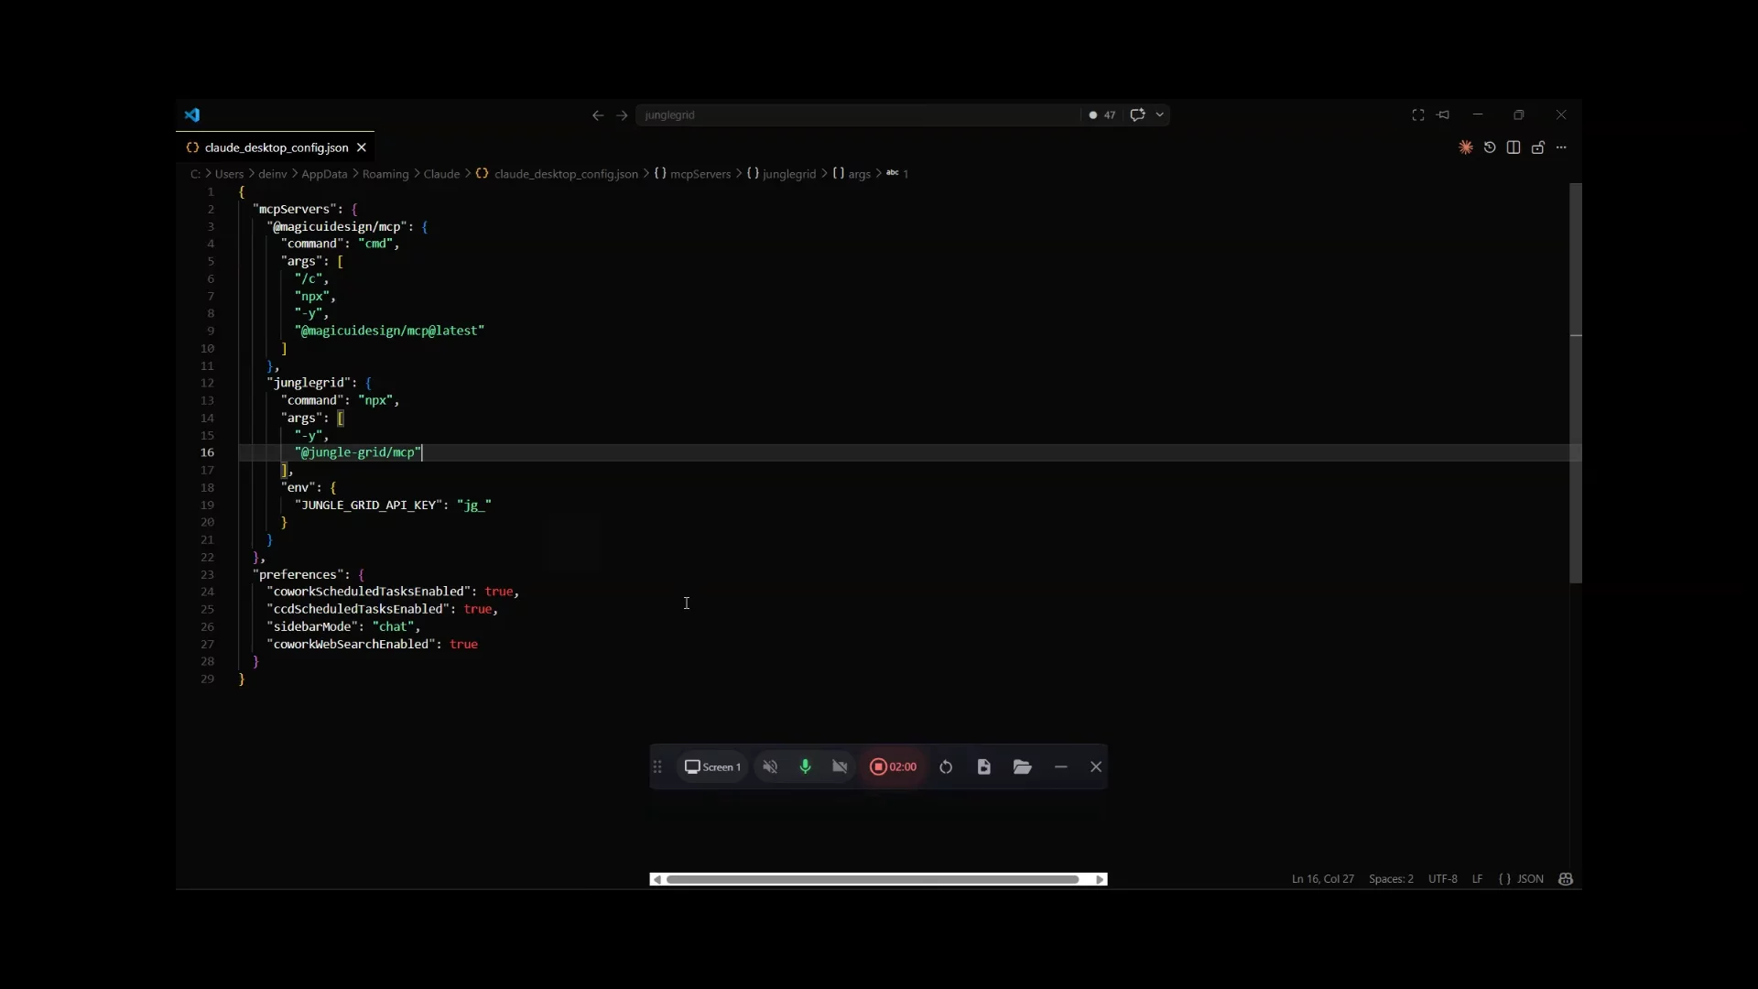
Task: Click "@jungle-grid/mcp" string on line 16
Action: coord(358,452)
